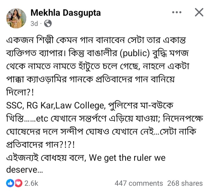Open the 447 comments link
This screenshot has height=194, width=209.
pyautogui.click(x=139, y=183)
